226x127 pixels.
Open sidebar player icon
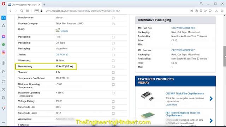(4, 63)
